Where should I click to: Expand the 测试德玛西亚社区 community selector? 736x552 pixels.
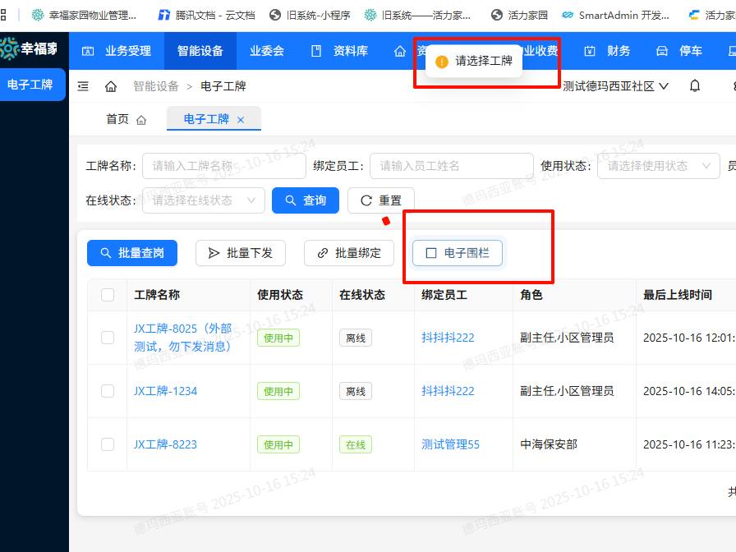tap(624, 85)
